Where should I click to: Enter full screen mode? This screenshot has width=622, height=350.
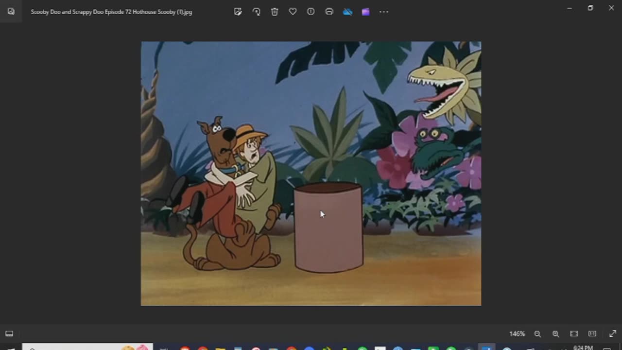[612, 334]
